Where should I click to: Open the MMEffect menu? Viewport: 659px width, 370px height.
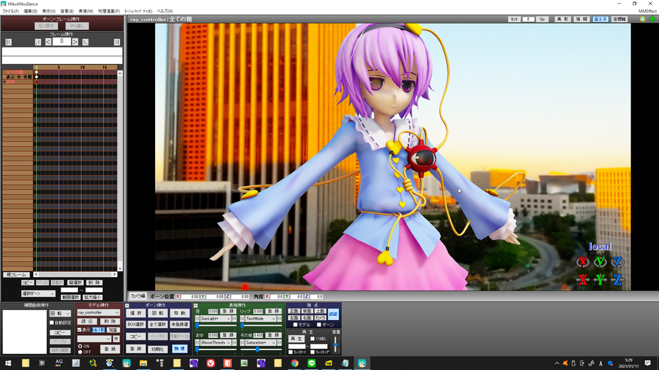647,11
